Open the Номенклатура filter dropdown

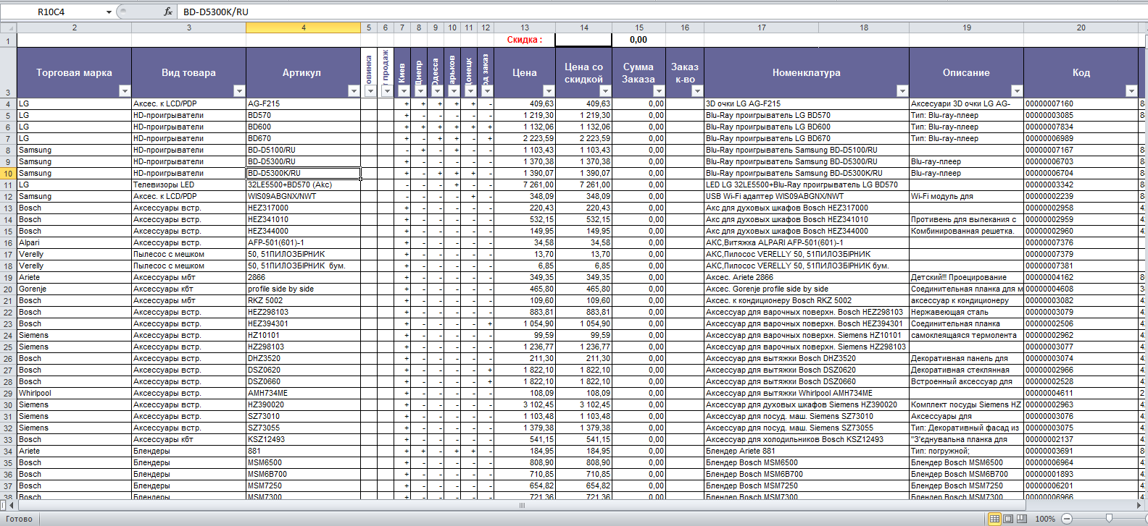[x=902, y=90]
